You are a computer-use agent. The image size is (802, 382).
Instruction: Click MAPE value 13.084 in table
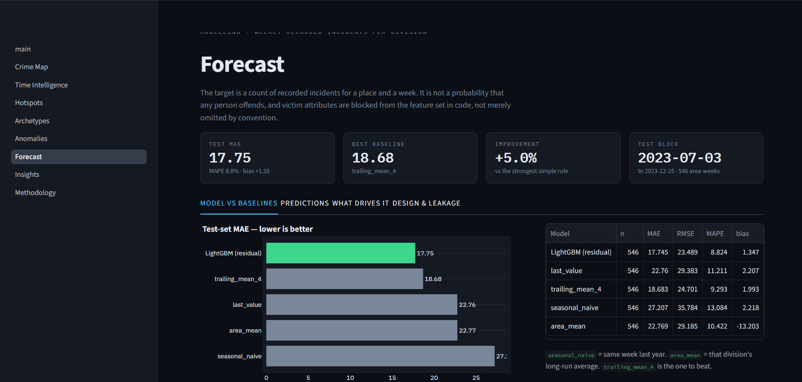click(717, 308)
